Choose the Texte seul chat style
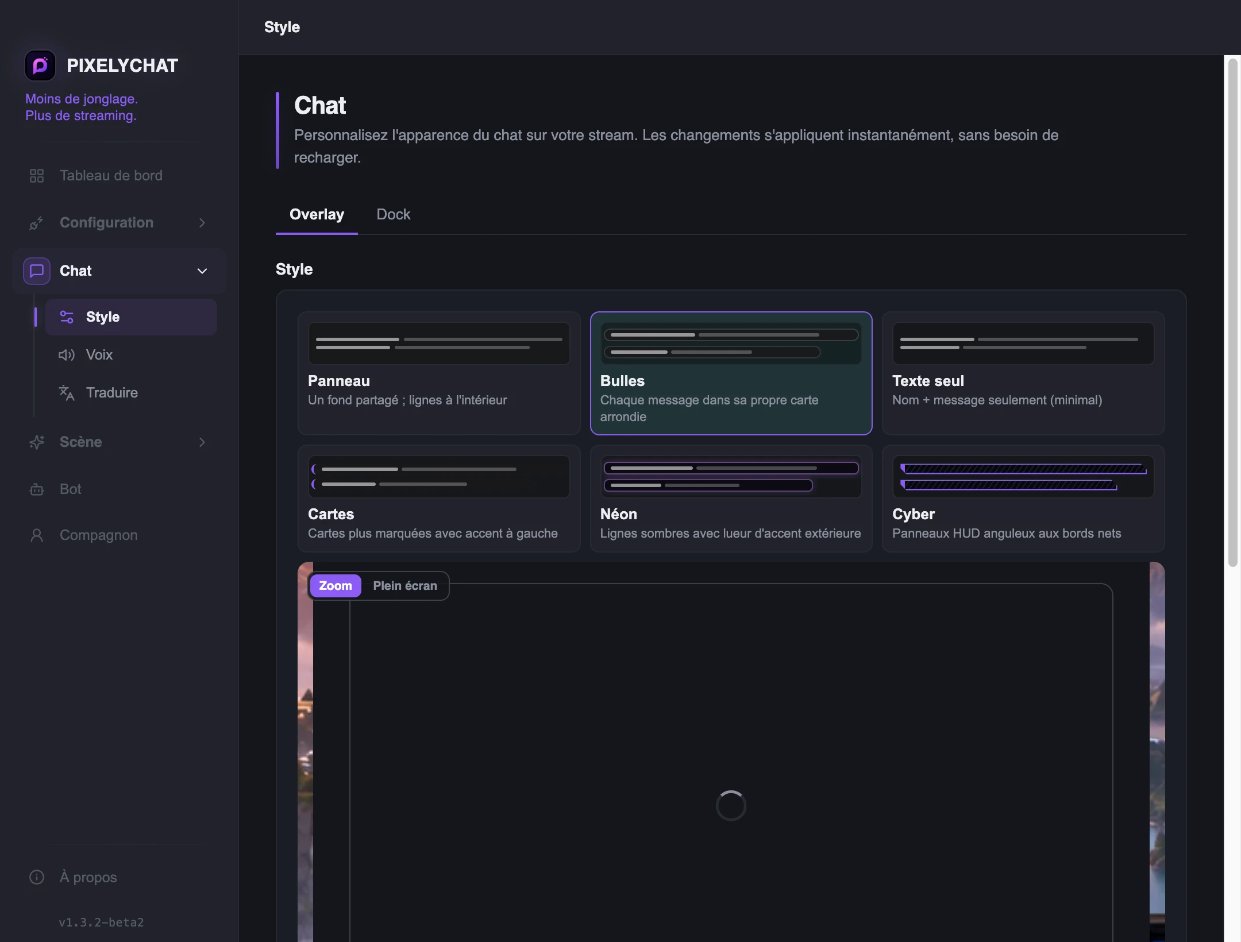 (x=1023, y=373)
